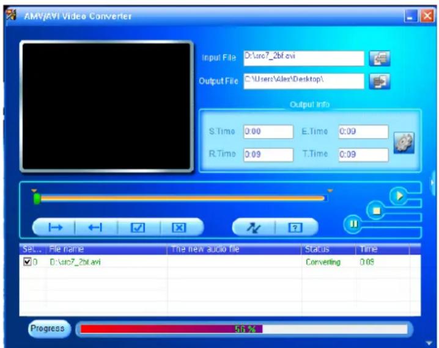Screen dimensions: 439x348
Task: Uncheck the checkbox for file row 0
Action: click(x=27, y=262)
